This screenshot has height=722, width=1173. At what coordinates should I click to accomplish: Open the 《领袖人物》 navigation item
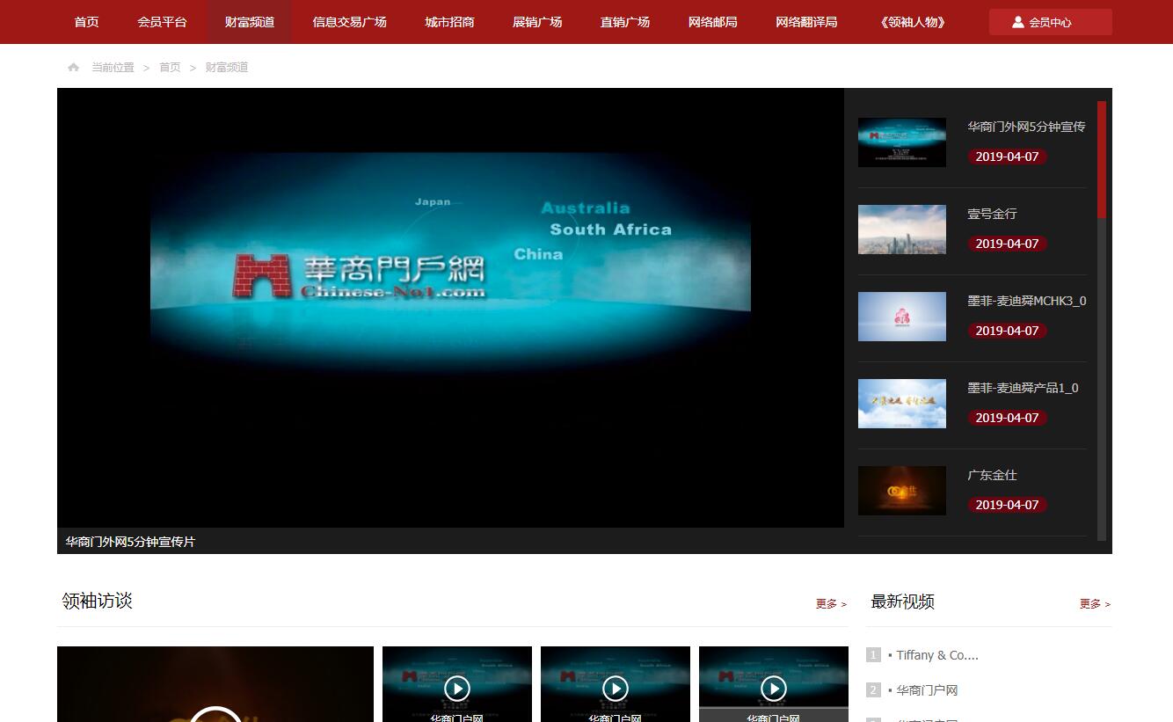[913, 22]
